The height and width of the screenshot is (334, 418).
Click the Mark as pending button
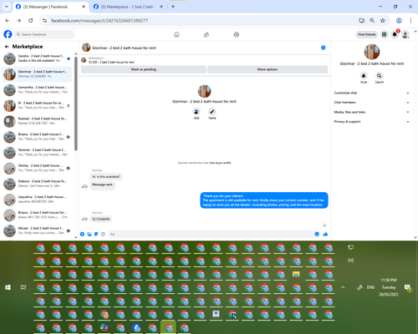click(144, 69)
